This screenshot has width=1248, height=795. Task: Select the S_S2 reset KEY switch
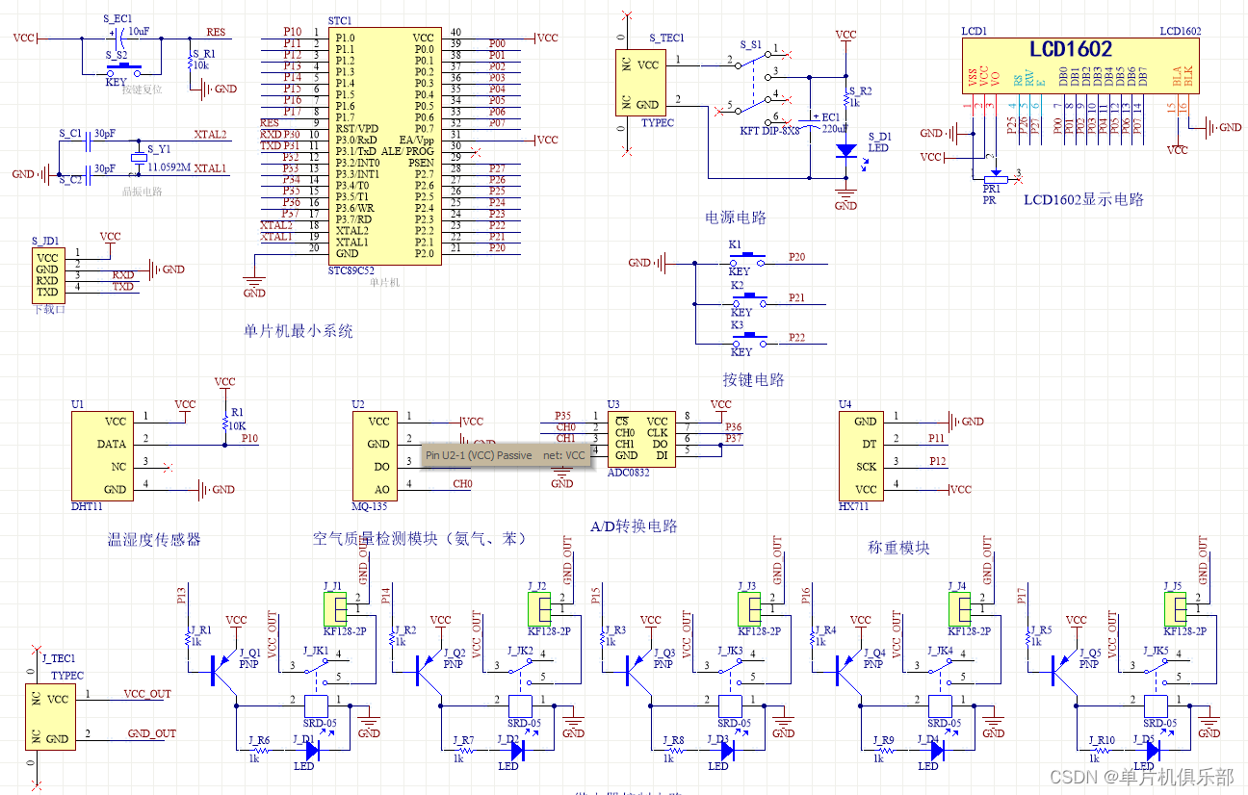(124, 67)
